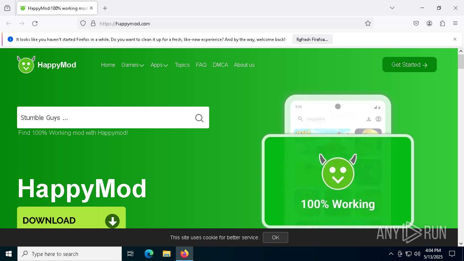This screenshot has height=261, width=464.
Task: Click the search magnifier icon
Action: click(x=199, y=118)
